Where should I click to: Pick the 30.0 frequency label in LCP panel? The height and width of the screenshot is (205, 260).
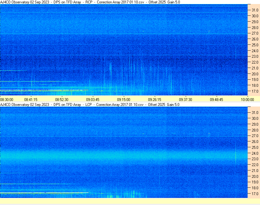coord(255,118)
